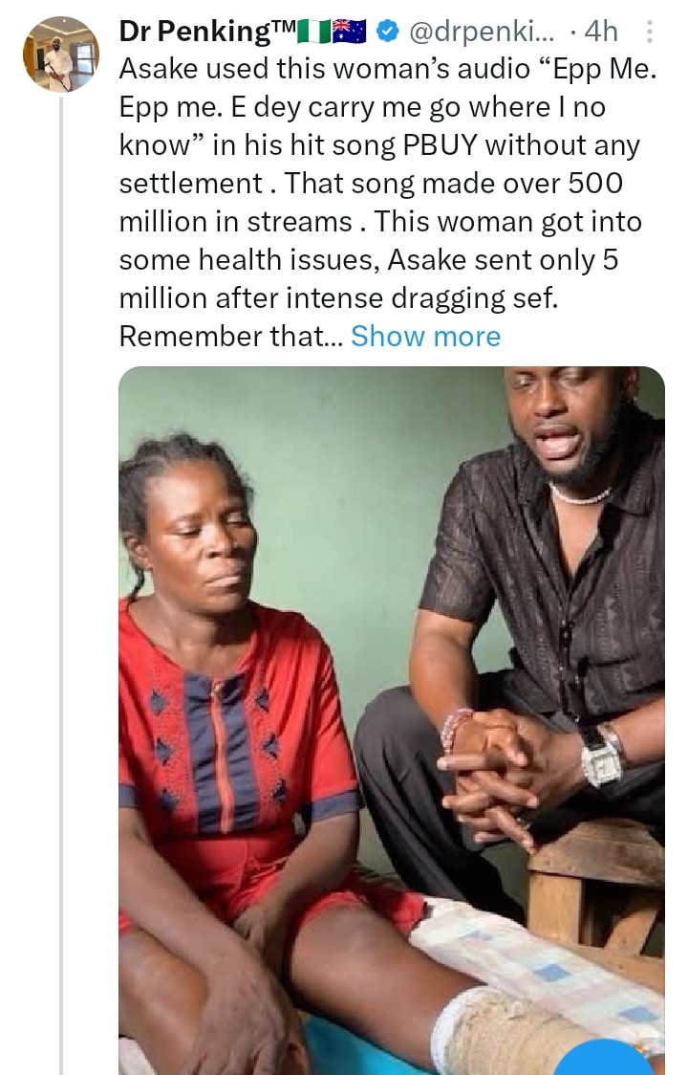Tap Dr Penking's profile avatar
Image resolution: width=688 pixels, height=1075 pixels.
point(60,54)
